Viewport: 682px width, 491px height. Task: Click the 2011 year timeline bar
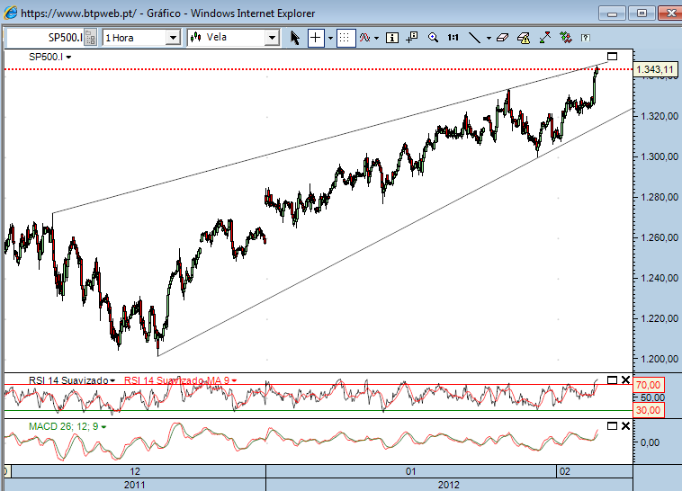point(135,485)
